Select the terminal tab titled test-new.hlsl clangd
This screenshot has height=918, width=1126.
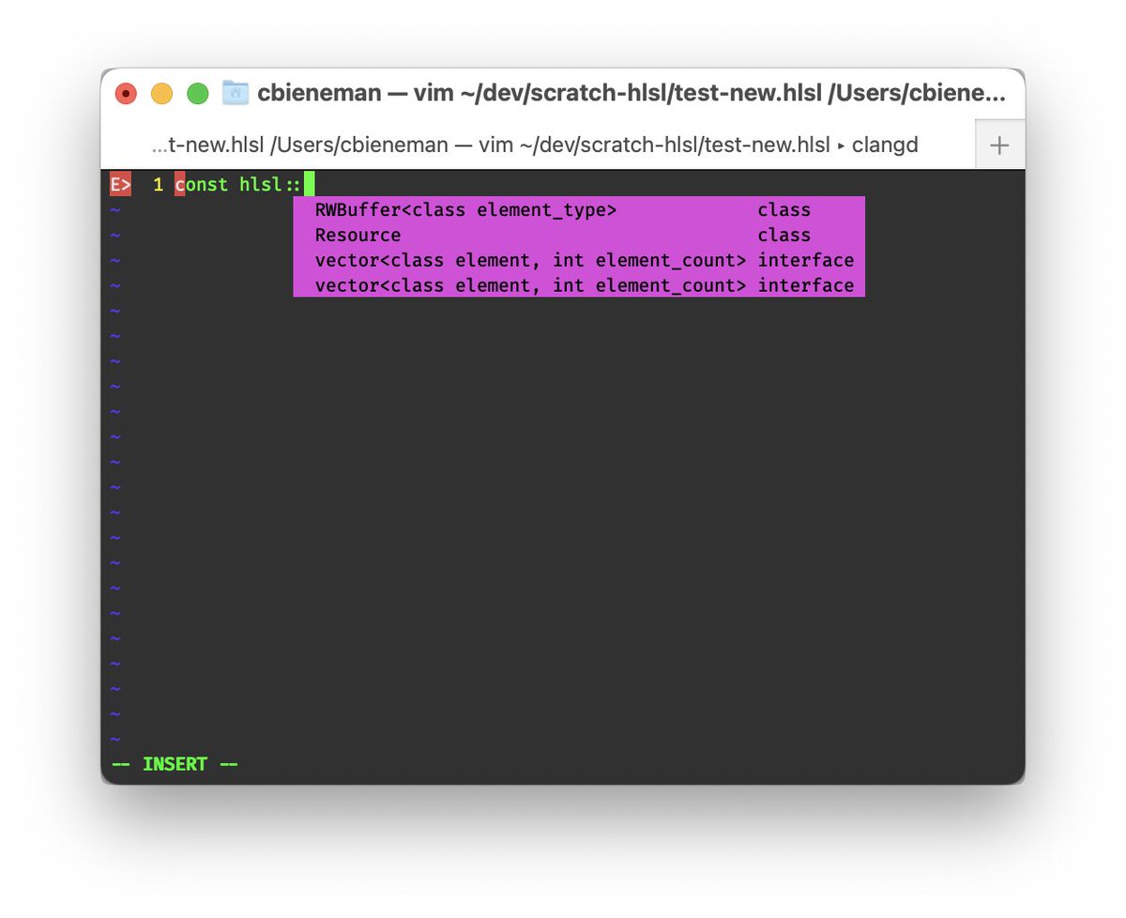[535, 145]
